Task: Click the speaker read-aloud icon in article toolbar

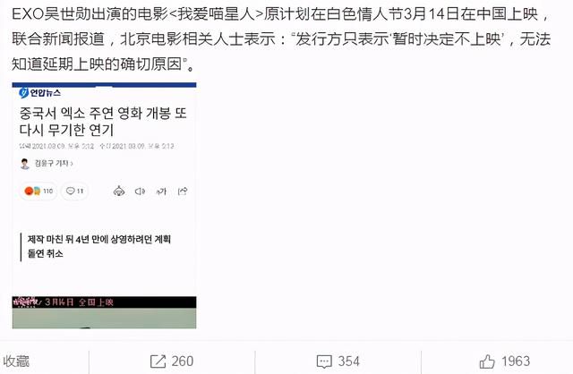Action: 140,191
